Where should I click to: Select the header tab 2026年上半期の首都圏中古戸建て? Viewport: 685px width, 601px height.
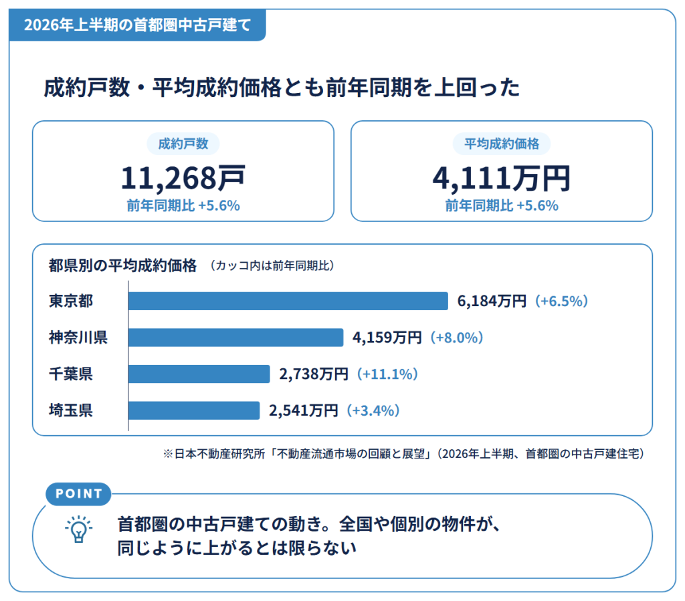[137, 25]
